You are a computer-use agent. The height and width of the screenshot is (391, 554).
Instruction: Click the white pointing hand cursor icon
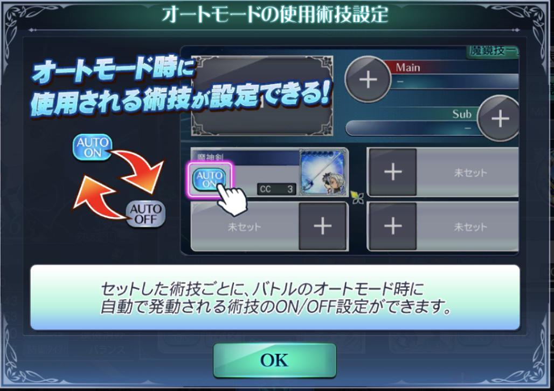click(231, 200)
